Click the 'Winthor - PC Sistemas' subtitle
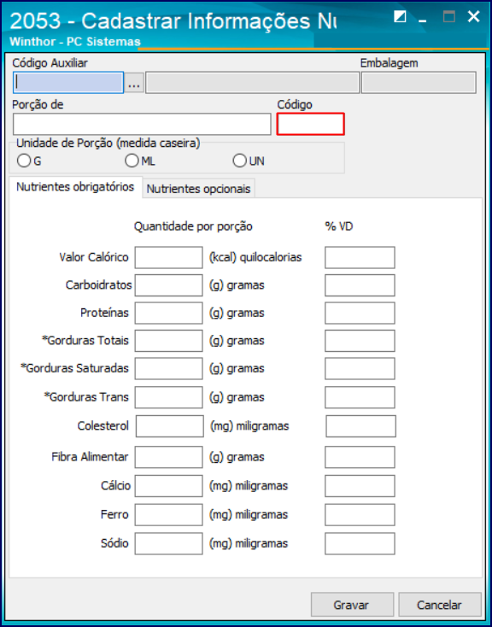 (75, 42)
